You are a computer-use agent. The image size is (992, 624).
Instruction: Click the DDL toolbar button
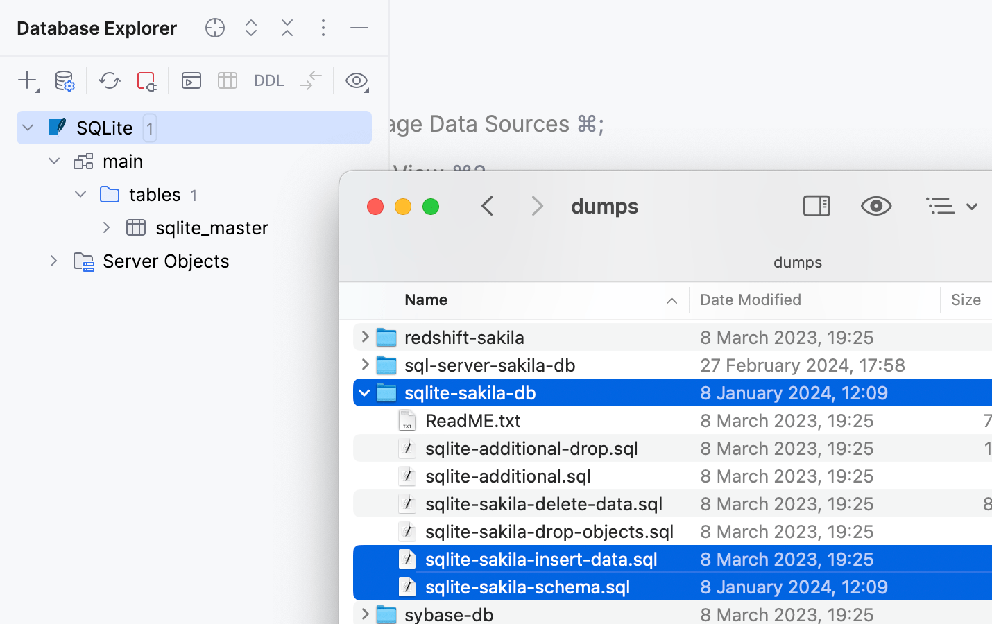pyautogui.click(x=268, y=80)
